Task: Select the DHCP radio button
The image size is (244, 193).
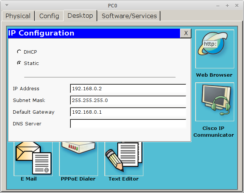Action: click(x=19, y=52)
